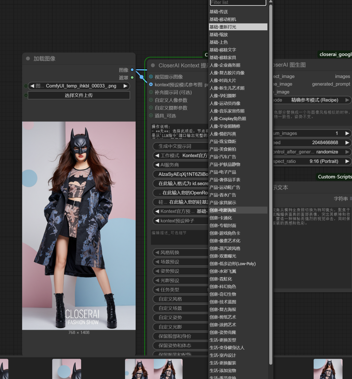The height and width of the screenshot is (379, 352).
Task: Click the Batman model preview in 加载图像 node
Action: click(79, 226)
